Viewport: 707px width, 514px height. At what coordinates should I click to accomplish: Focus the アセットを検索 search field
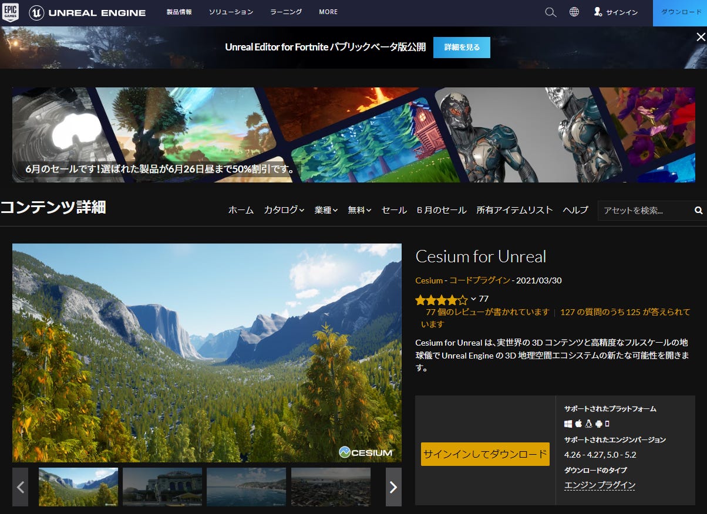[x=645, y=210]
